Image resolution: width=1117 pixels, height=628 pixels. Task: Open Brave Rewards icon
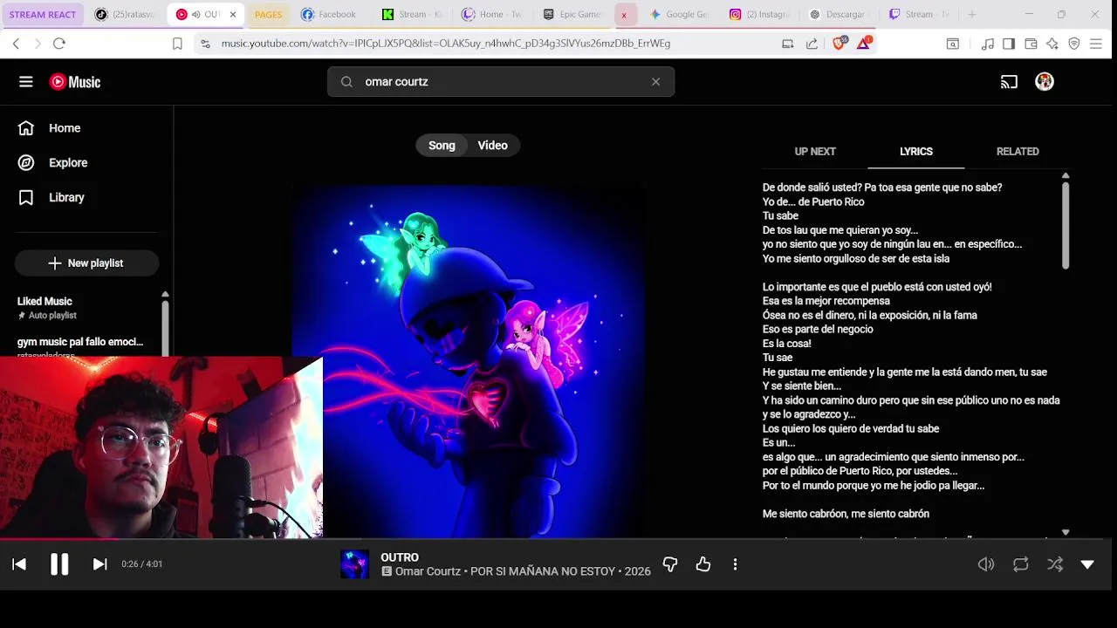tap(864, 44)
